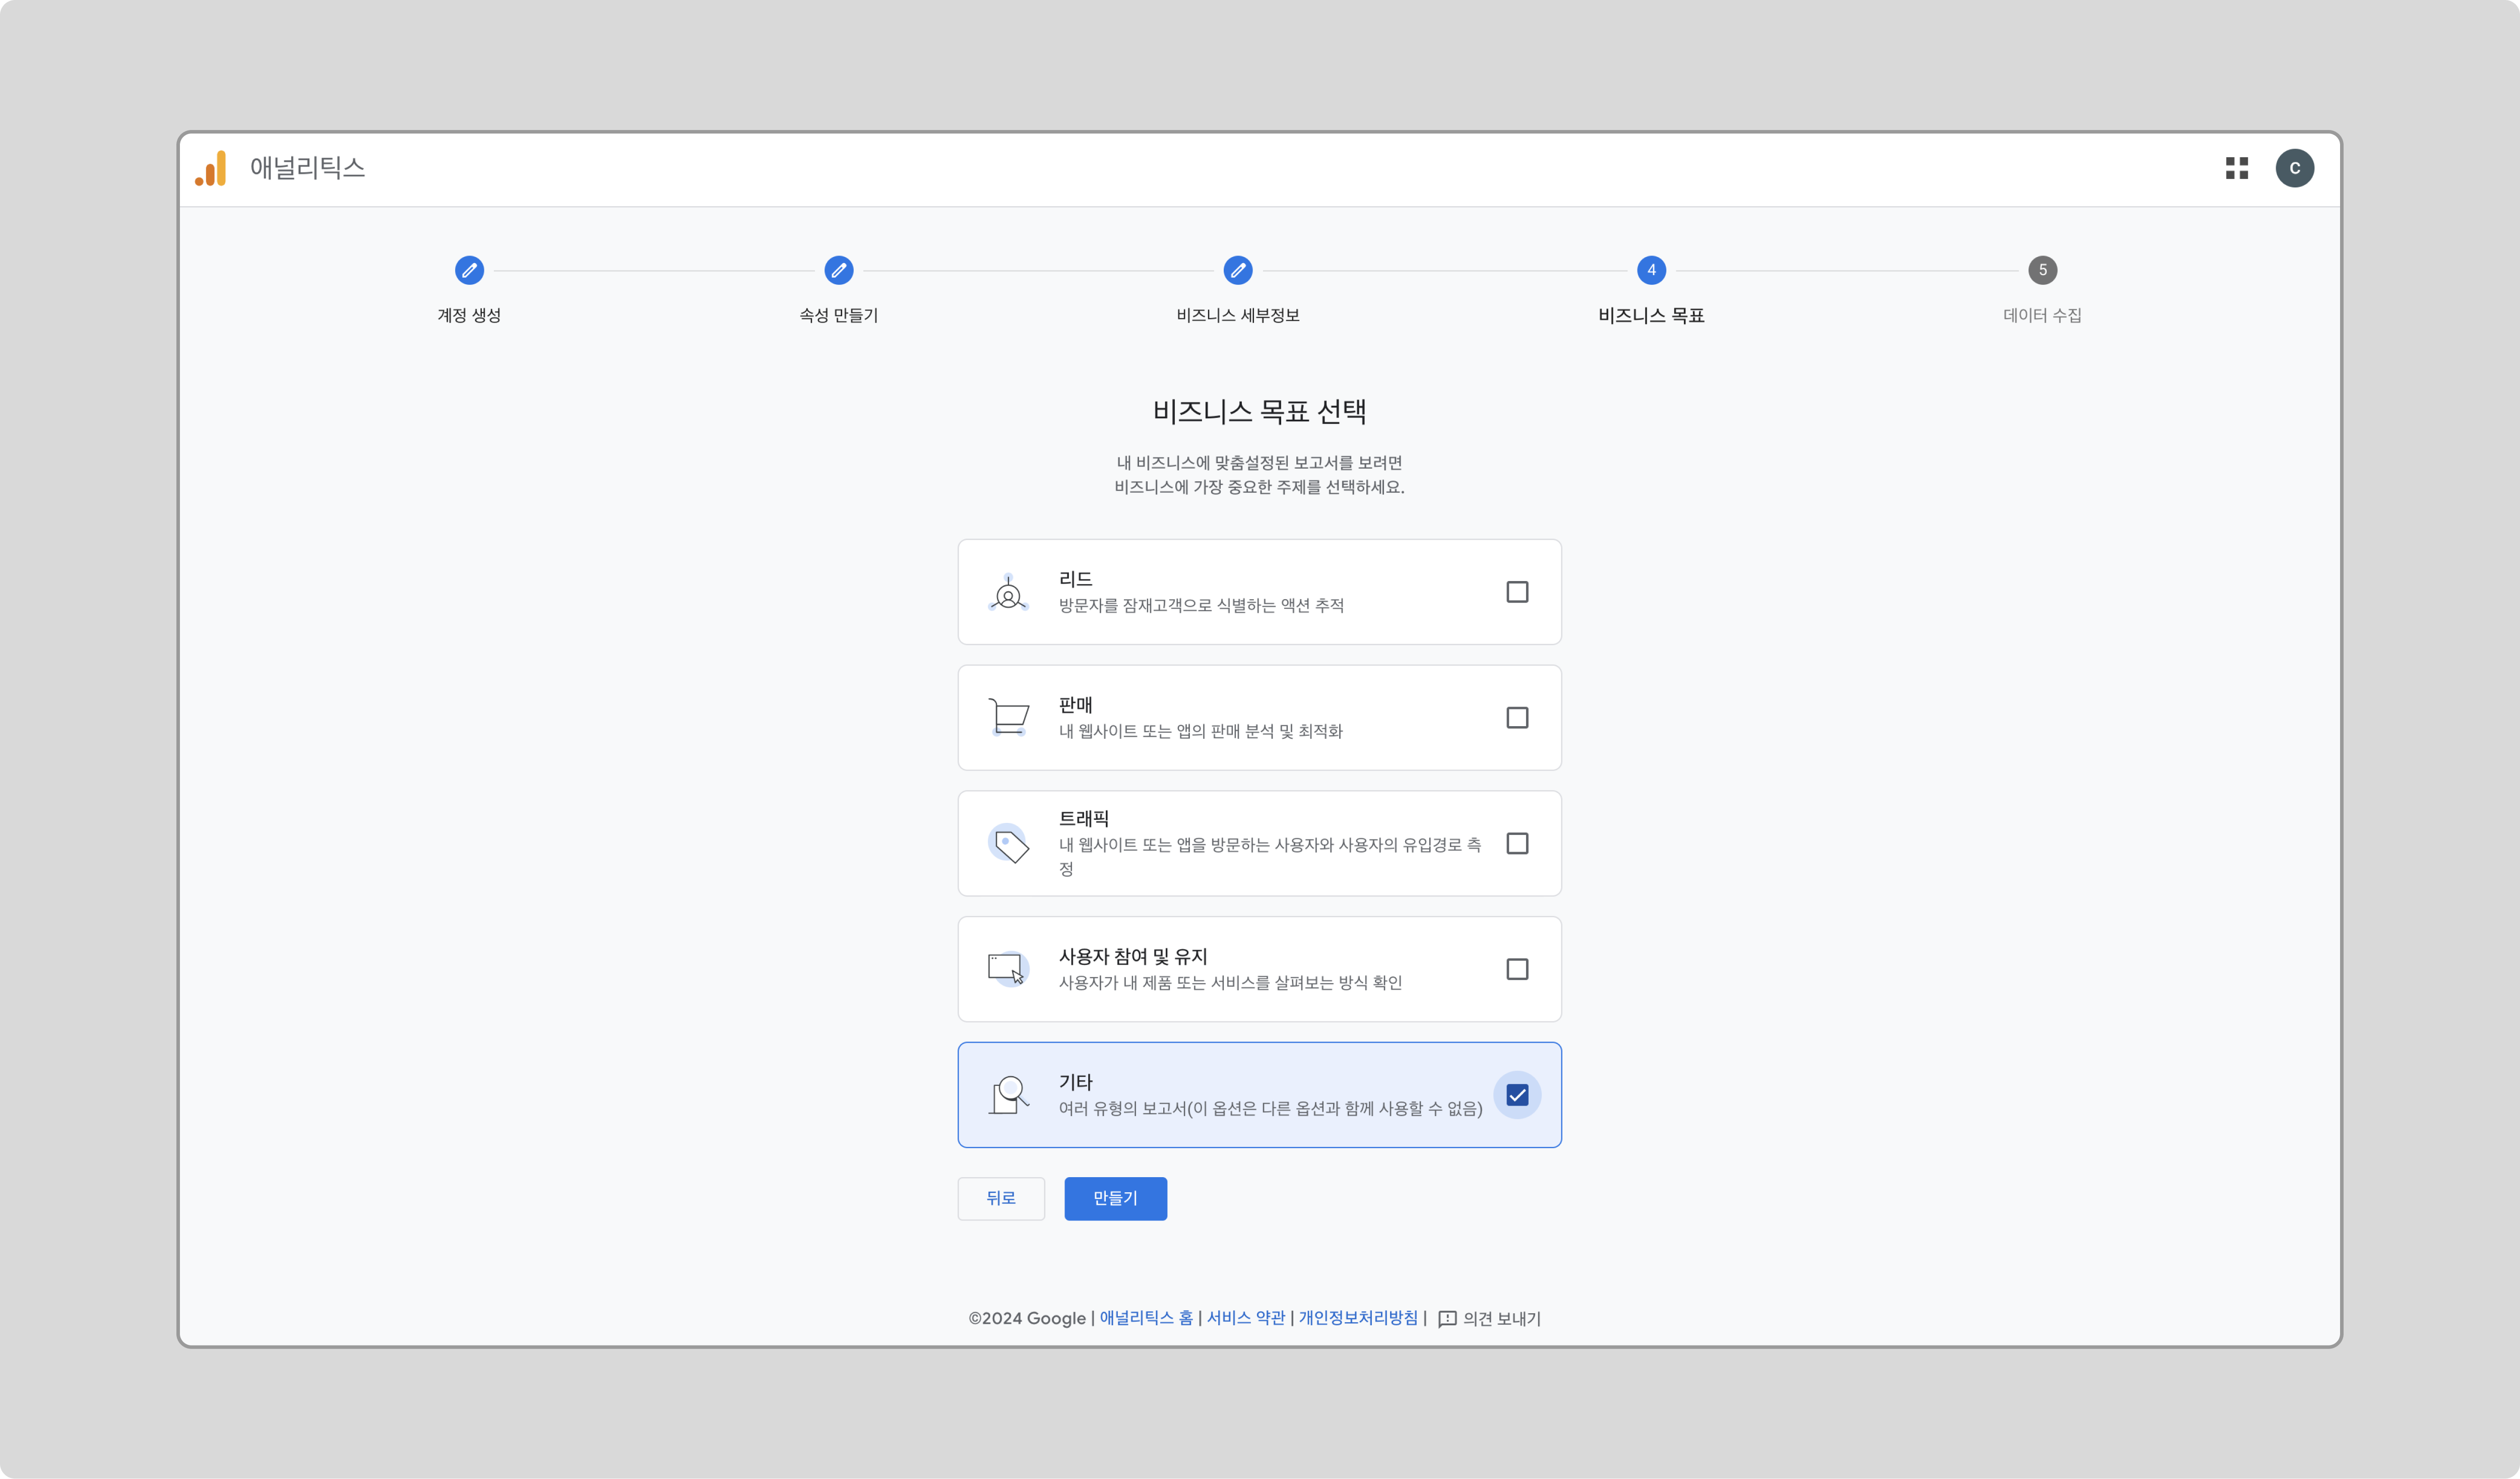Image resolution: width=2520 pixels, height=1479 pixels.
Task: Click the step 4 circle
Action: (x=1652, y=270)
